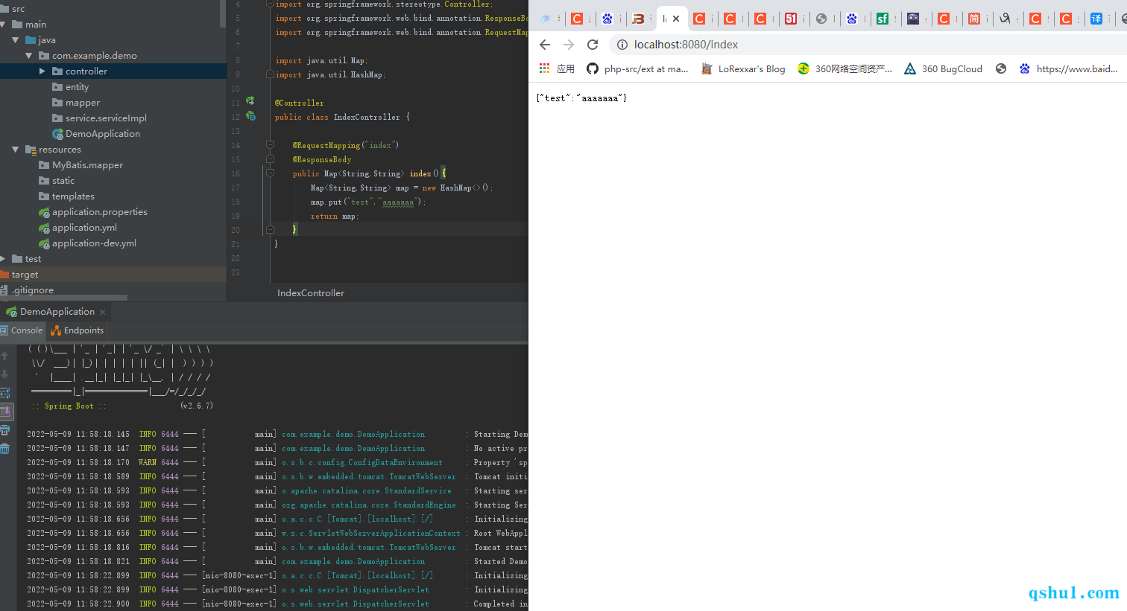Image resolution: width=1127 pixels, height=611 pixels.
Task: Click the Spring bean gutter icon beside @Controller
Action: pyautogui.click(x=250, y=100)
